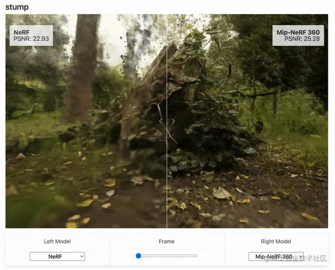Click the "stump" scene heading
335x270 pixels.
coord(17,7)
